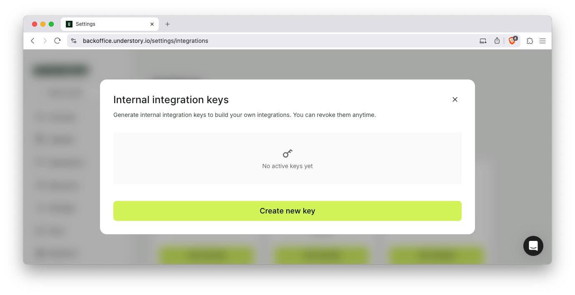
Task: Open site settings icon in address bar
Action: tap(74, 41)
